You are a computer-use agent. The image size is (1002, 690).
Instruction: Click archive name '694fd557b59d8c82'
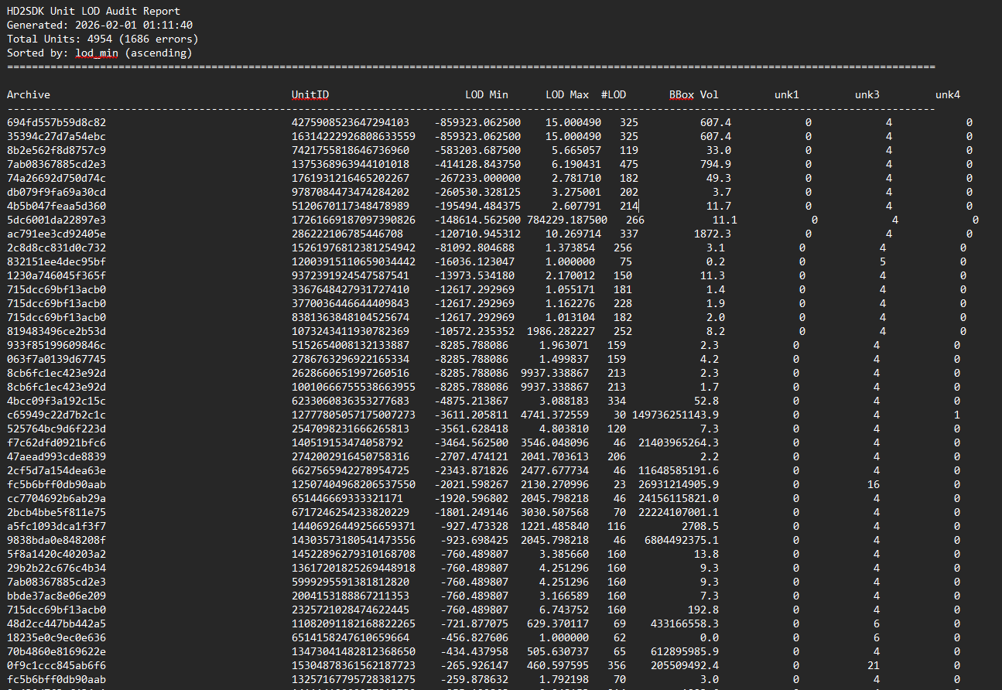[x=56, y=123]
